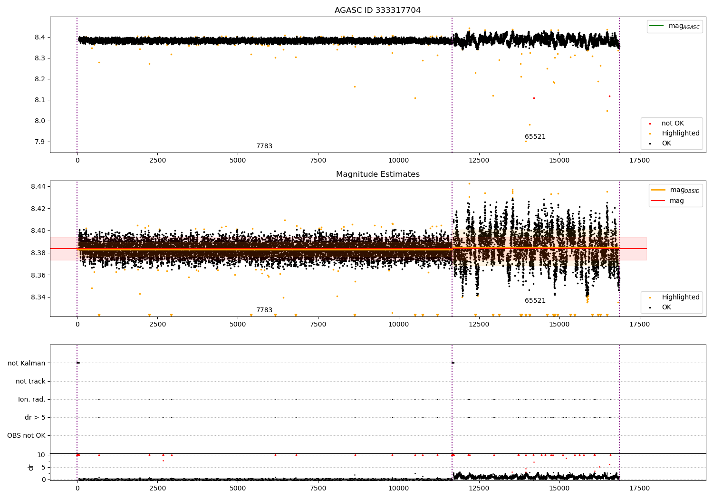The image size is (713, 499).
Task: Click y-axis tick "8.4" on top plot
Action: 40,38
